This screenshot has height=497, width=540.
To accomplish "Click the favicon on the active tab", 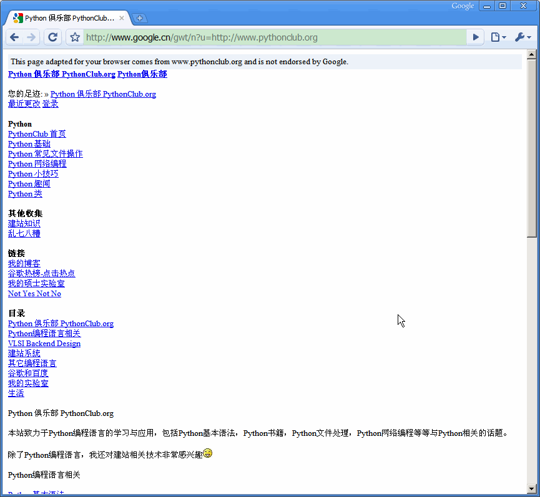I will 17,17.
